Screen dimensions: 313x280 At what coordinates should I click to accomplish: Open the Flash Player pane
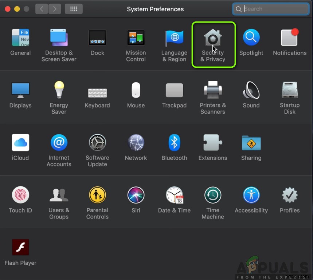[20, 247]
